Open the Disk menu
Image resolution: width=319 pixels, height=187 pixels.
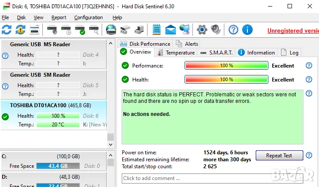click(x=21, y=17)
